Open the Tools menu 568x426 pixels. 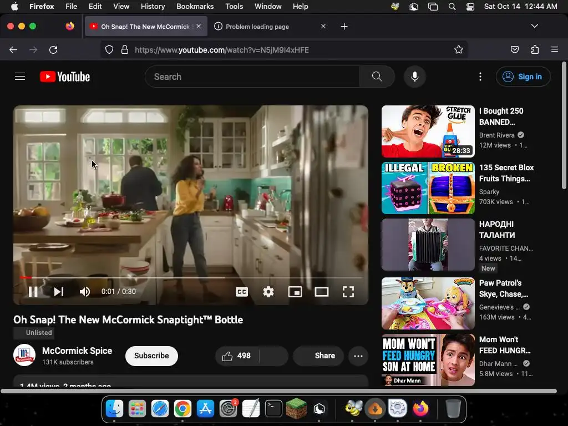pos(234,7)
